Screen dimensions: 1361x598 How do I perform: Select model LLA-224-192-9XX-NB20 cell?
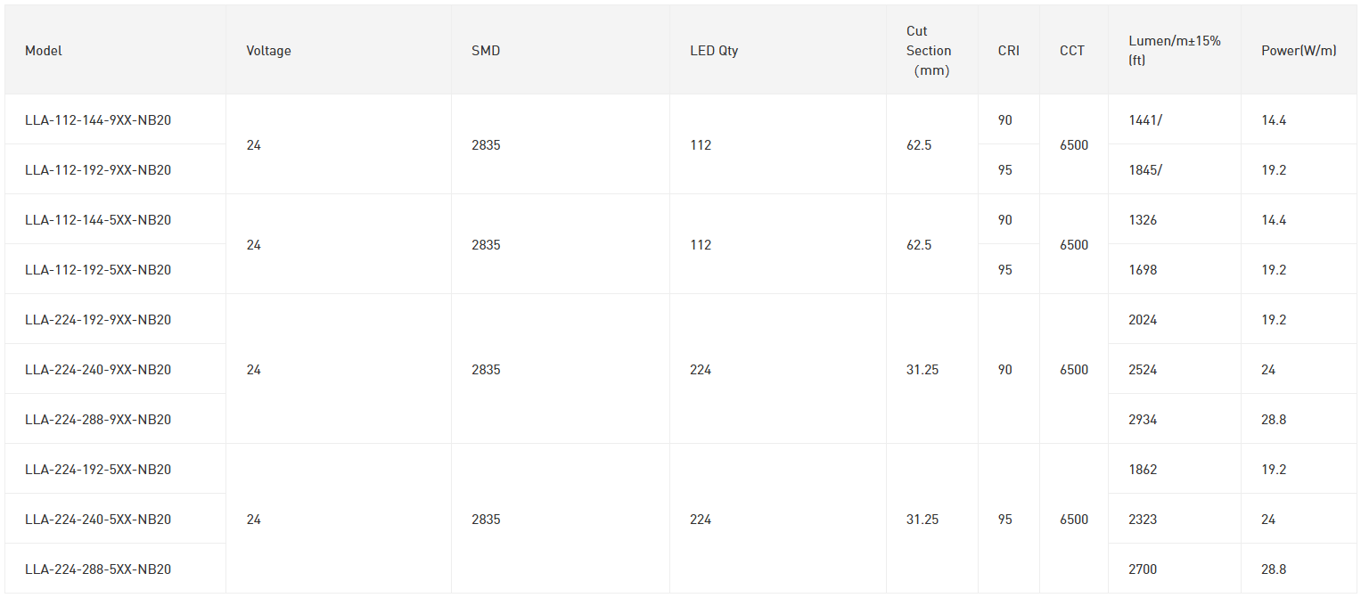click(115, 319)
